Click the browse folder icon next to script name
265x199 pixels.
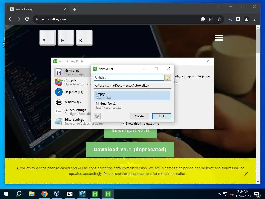click(x=168, y=78)
